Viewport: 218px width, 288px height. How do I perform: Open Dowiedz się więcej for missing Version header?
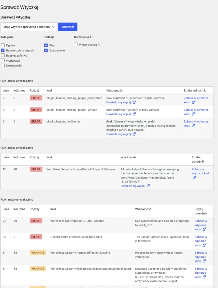pyautogui.click(x=119, y=114)
